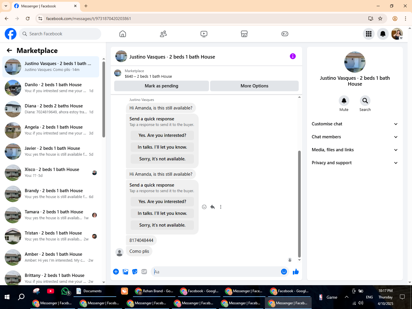Choose a GIF icon in composer
Screen dimensions: 412x309
coord(144,272)
